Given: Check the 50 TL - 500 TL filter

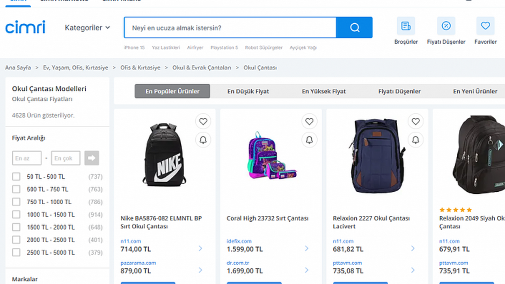Looking at the screenshot, I should pyautogui.click(x=16, y=177).
